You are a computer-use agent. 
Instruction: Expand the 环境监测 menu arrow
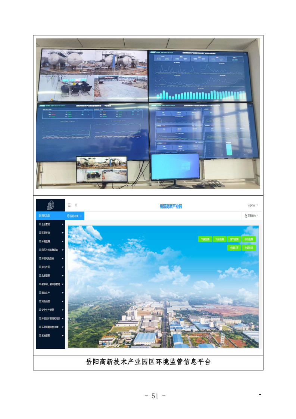(62, 242)
